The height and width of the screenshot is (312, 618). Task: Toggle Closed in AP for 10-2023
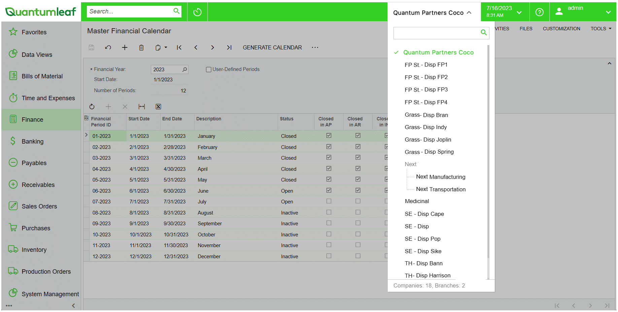[x=329, y=234]
